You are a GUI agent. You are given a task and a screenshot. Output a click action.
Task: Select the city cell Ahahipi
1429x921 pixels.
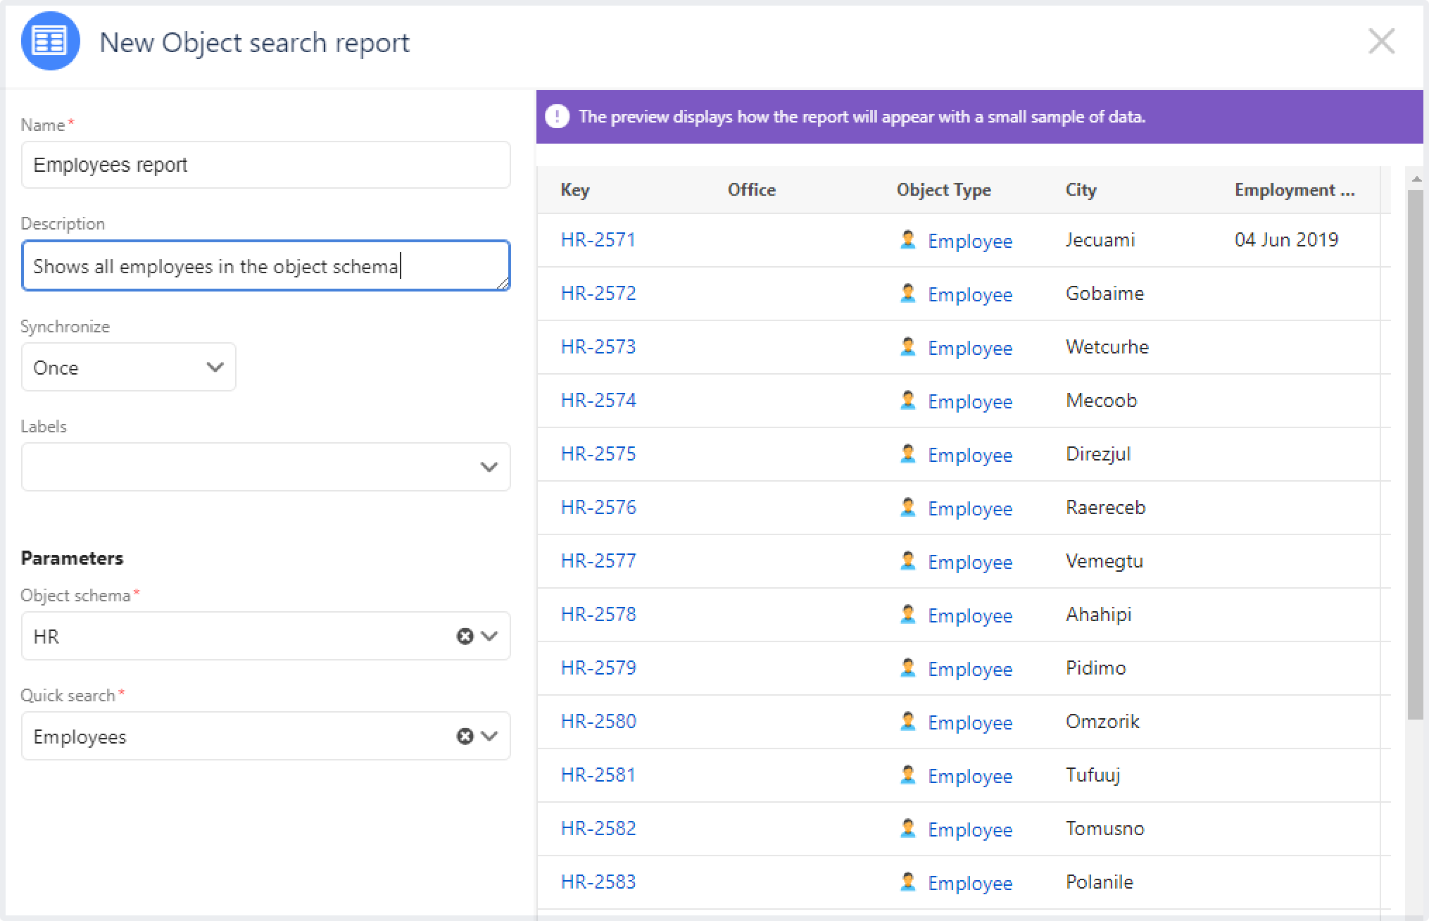[x=1099, y=615]
